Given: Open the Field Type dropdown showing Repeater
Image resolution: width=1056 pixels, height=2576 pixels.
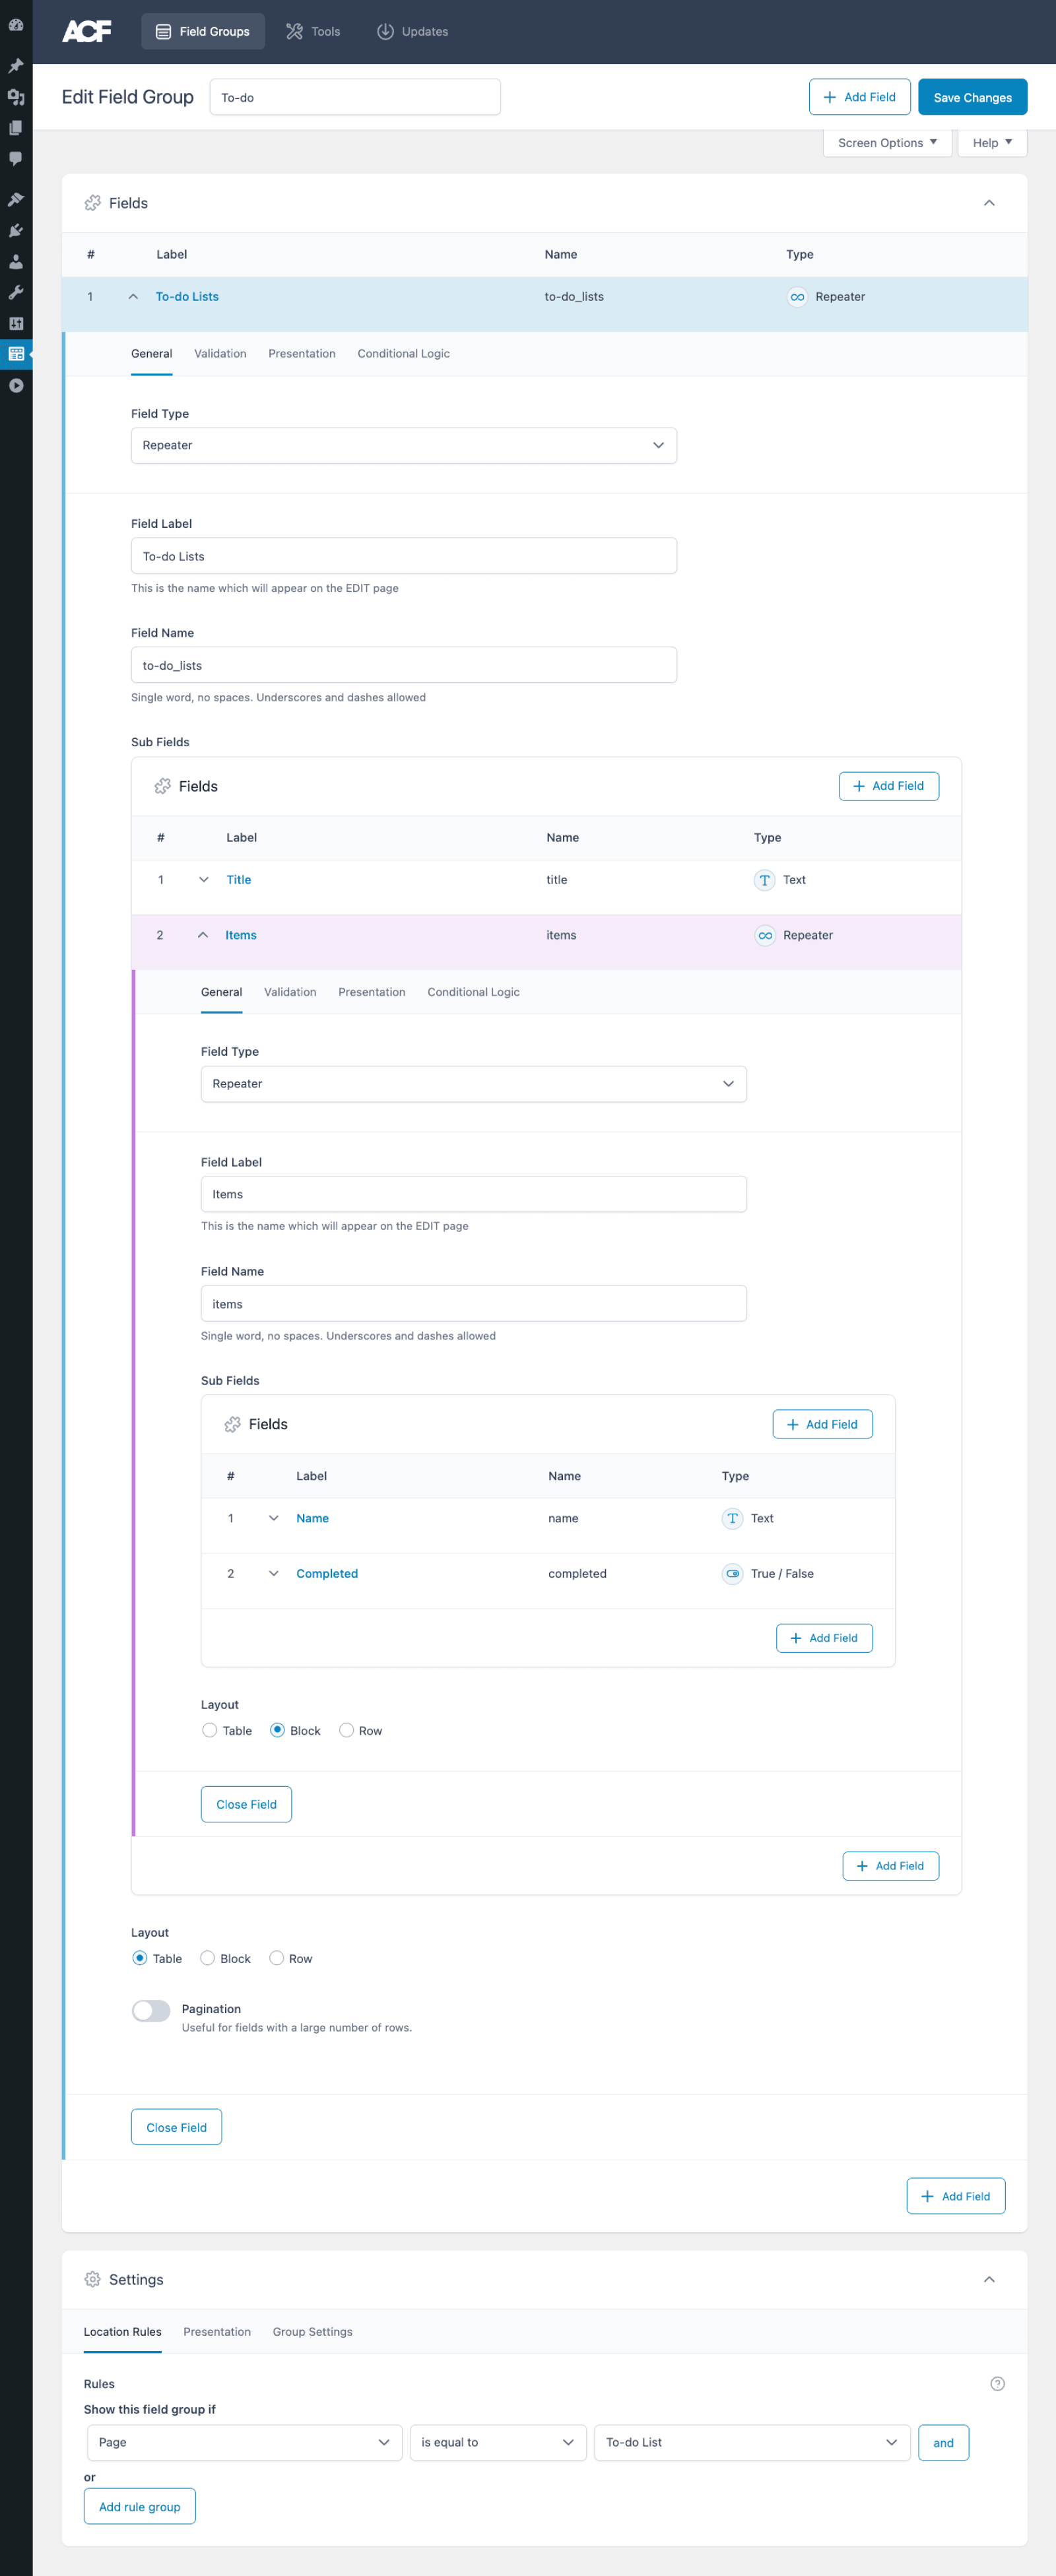Looking at the screenshot, I should [x=404, y=445].
